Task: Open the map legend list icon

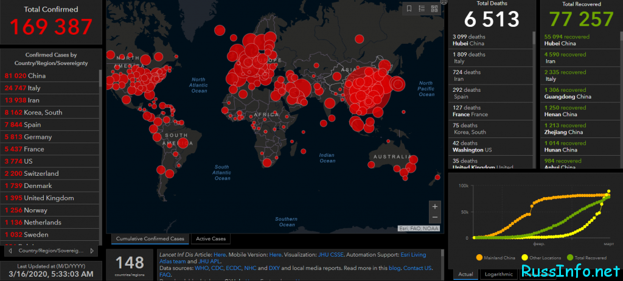Action: (x=422, y=9)
